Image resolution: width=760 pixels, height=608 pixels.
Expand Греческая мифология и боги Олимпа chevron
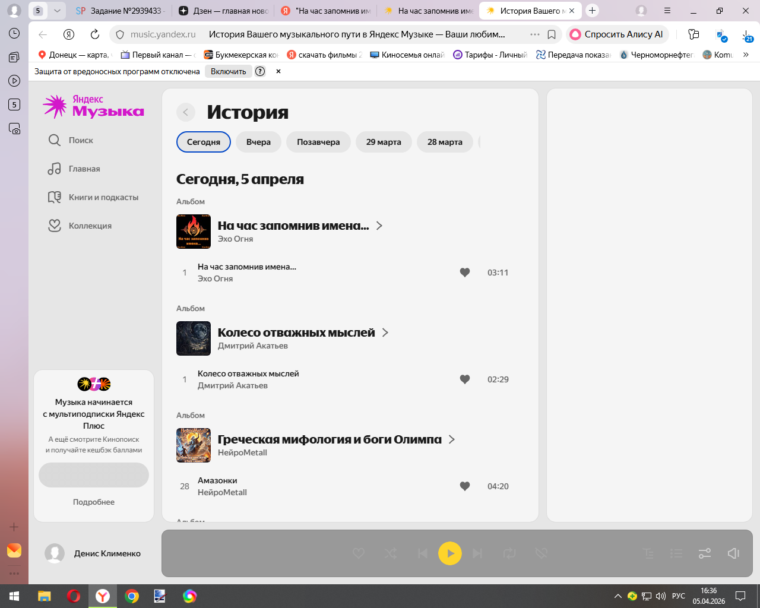click(x=452, y=439)
